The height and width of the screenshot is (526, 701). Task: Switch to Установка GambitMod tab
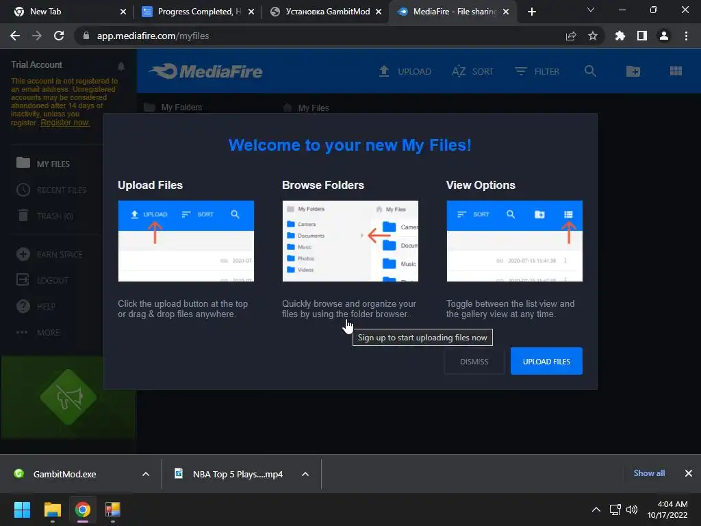328,12
